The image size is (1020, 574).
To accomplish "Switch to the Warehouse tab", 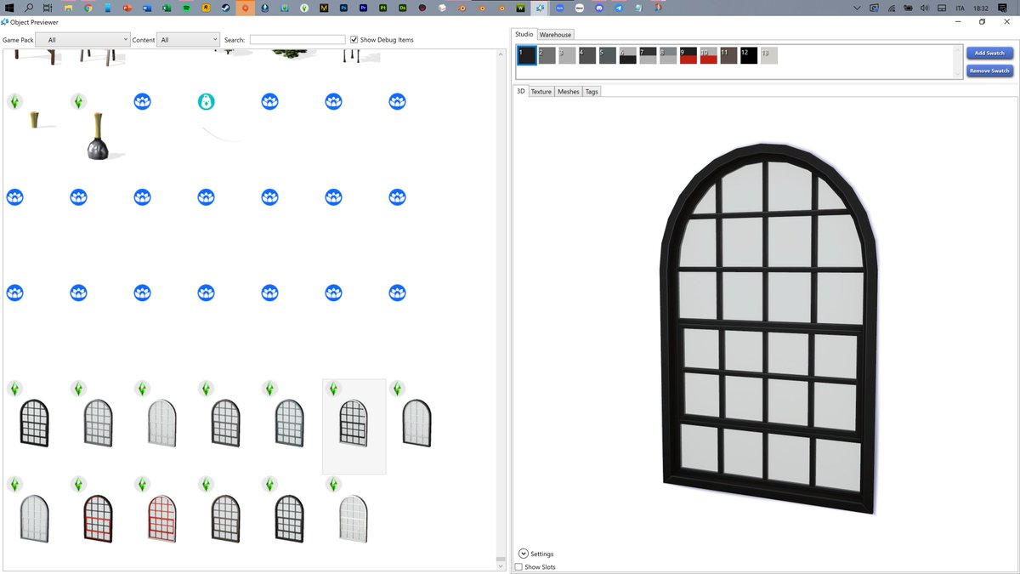I will (556, 34).
